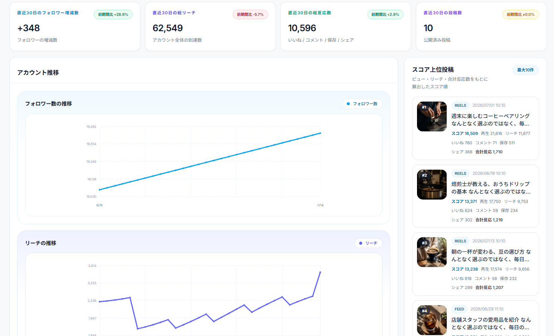Click the 前期間比 +28.9% badge
Viewport: 554px width, 336px height.
coord(113,15)
